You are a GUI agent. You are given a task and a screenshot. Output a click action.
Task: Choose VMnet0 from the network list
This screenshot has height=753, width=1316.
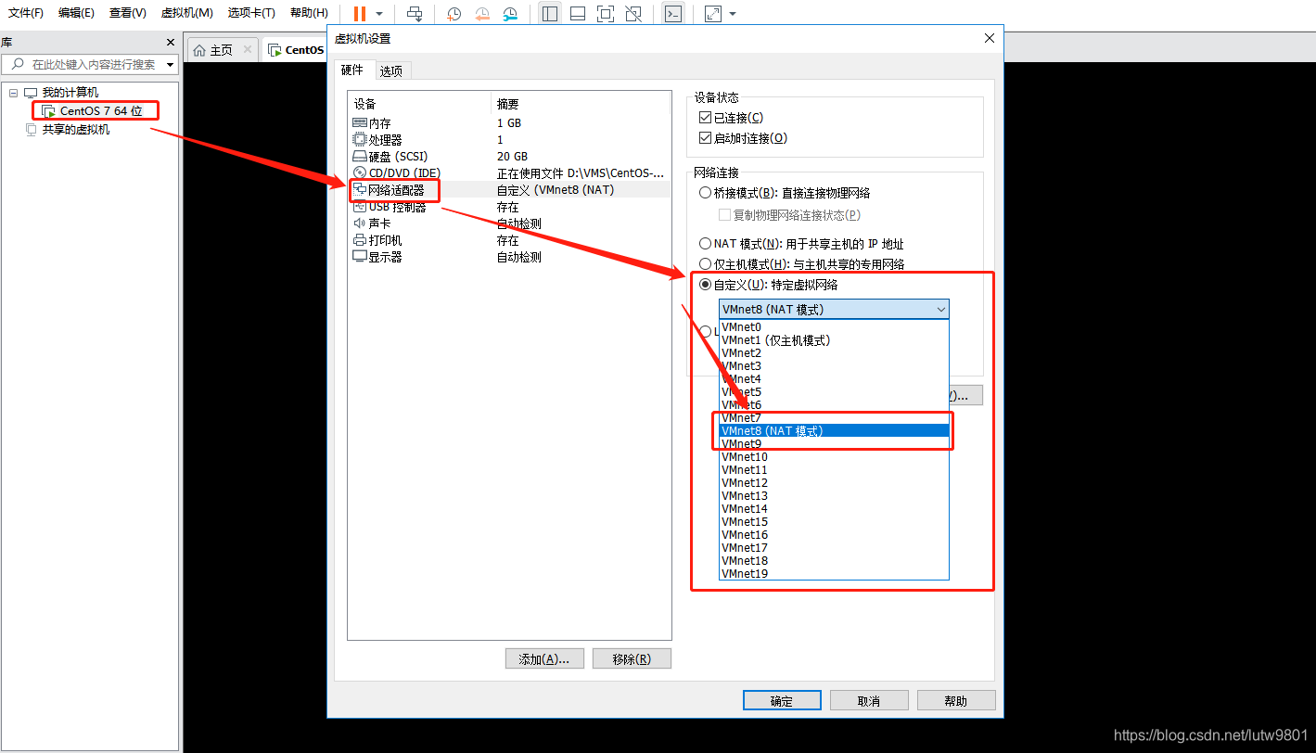click(x=834, y=327)
